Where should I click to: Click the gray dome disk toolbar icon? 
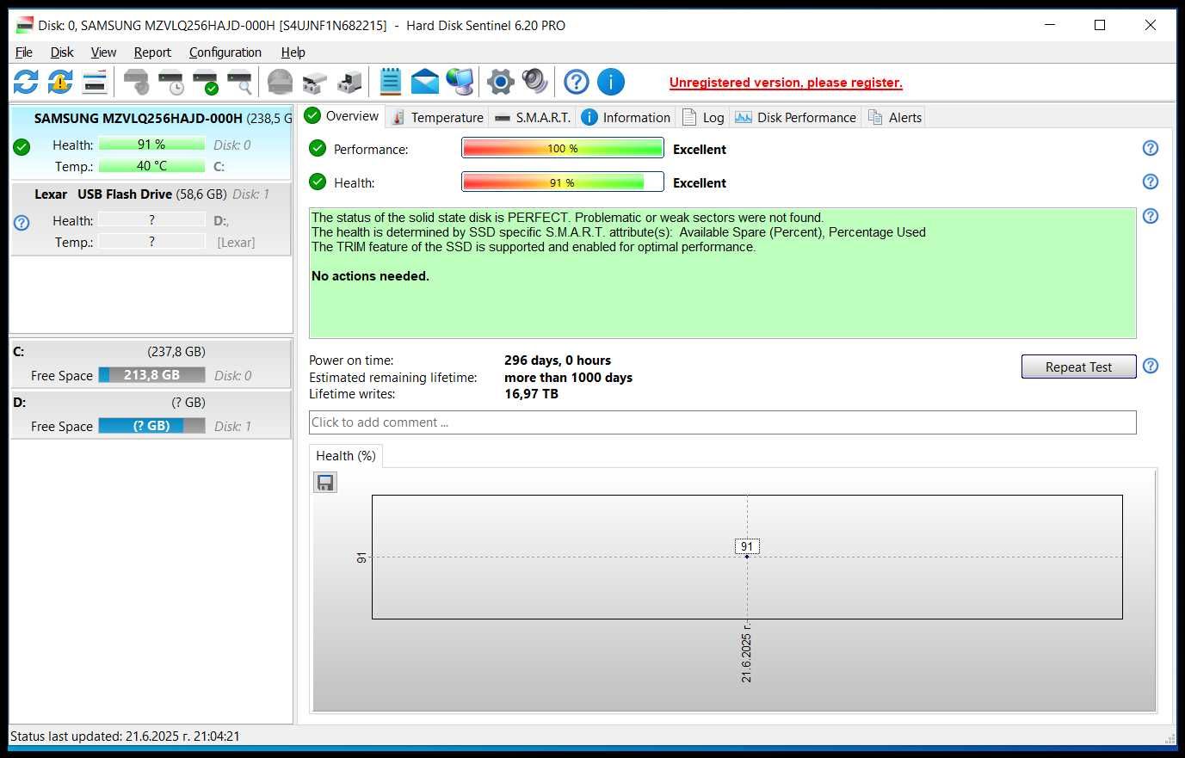[280, 82]
